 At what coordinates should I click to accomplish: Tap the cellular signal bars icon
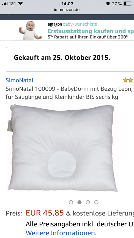(5, 4)
